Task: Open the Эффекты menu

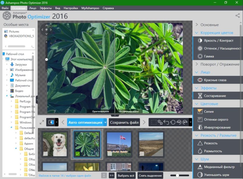Action: [x=46, y=8]
